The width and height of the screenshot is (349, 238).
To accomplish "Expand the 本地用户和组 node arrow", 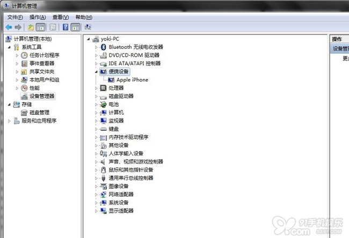I will 17,80.
